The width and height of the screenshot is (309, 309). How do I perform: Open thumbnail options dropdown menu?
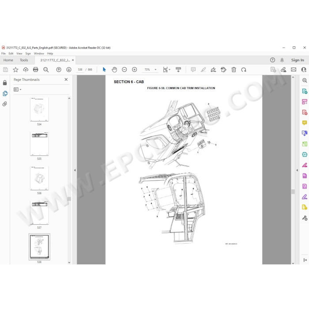[18, 90]
